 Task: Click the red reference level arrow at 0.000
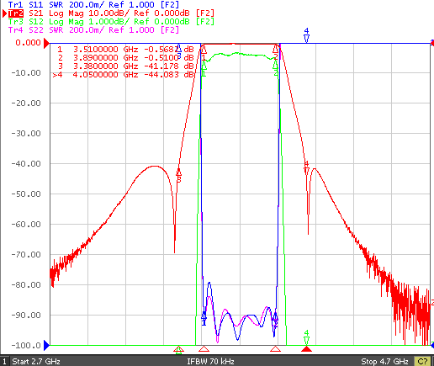[x=46, y=43]
